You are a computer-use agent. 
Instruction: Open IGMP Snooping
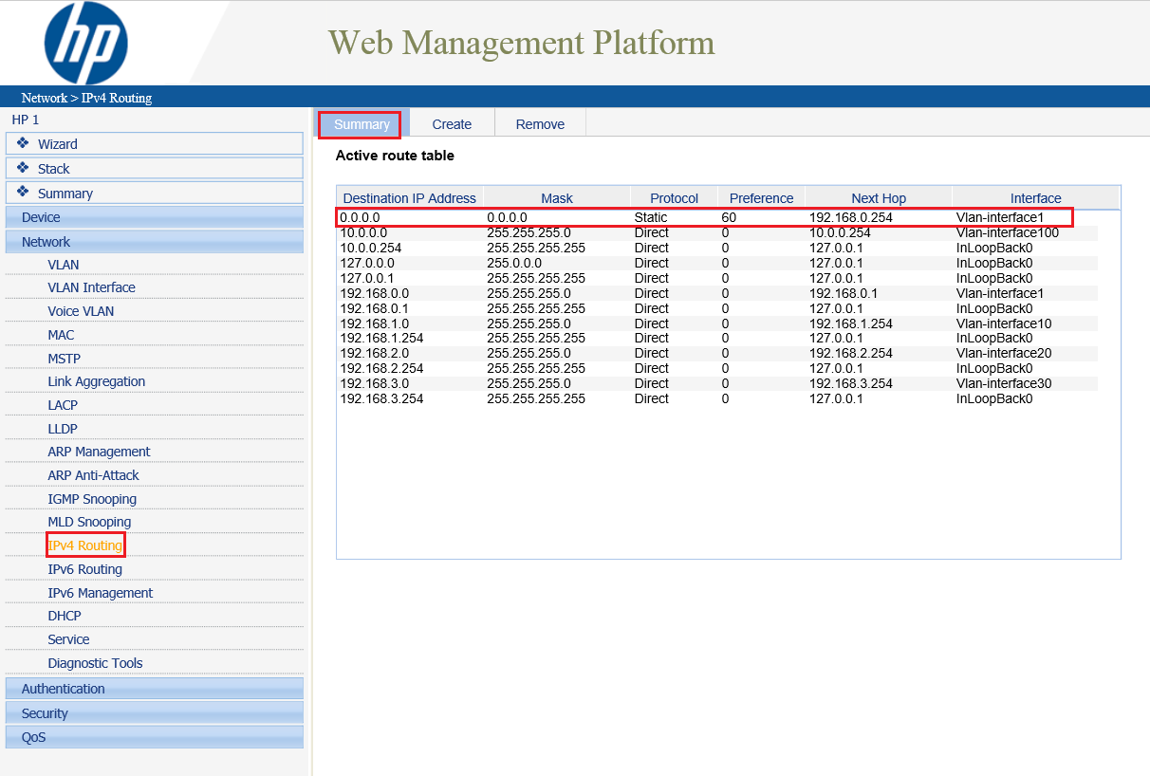click(x=92, y=499)
